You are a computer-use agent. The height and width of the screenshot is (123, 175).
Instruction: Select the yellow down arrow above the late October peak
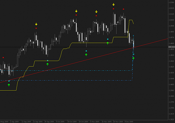point(76,11)
